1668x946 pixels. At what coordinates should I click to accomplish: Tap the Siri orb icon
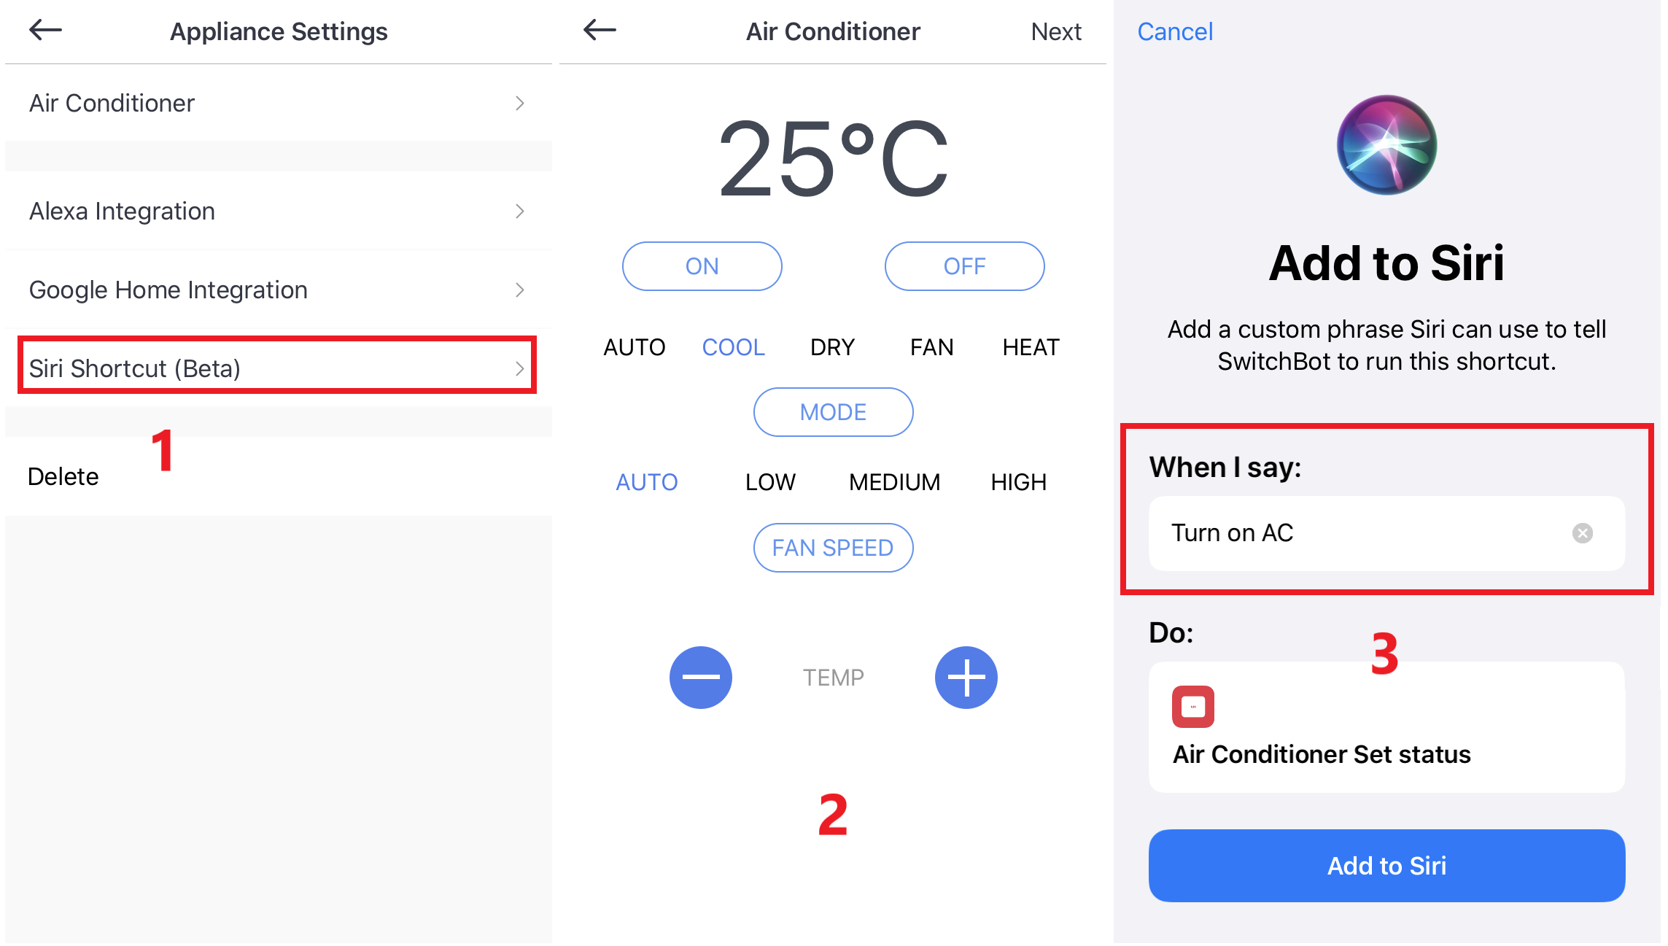point(1386,145)
